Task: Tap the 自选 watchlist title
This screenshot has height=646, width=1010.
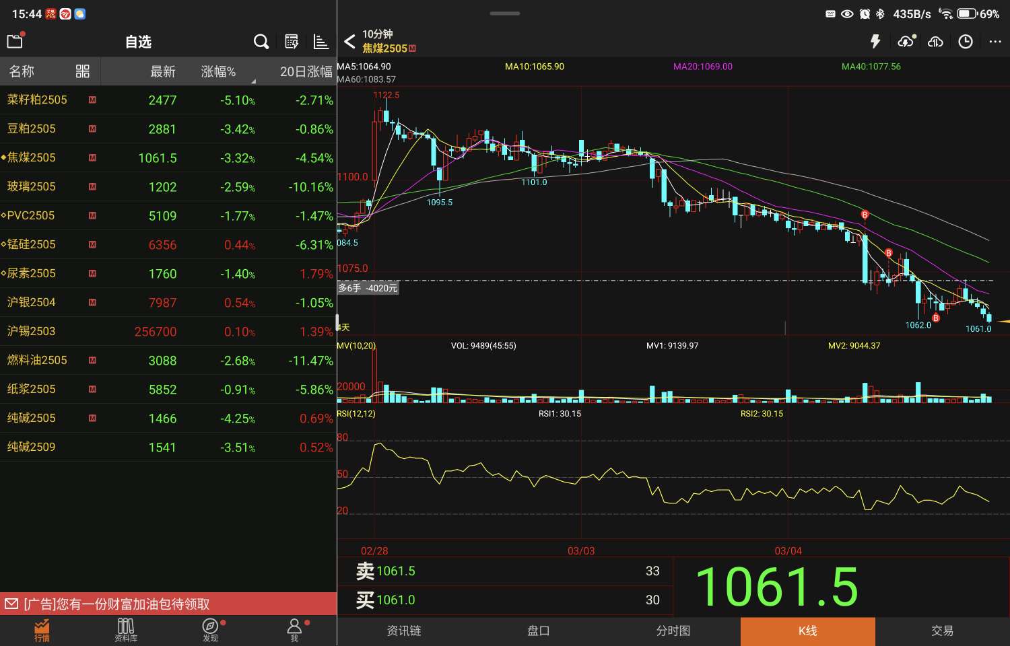Action: pyautogui.click(x=138, y=42)
